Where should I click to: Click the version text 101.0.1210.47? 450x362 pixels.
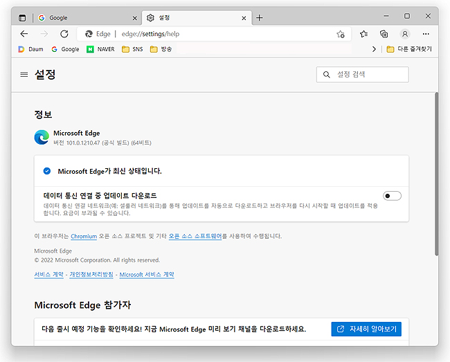83,143
